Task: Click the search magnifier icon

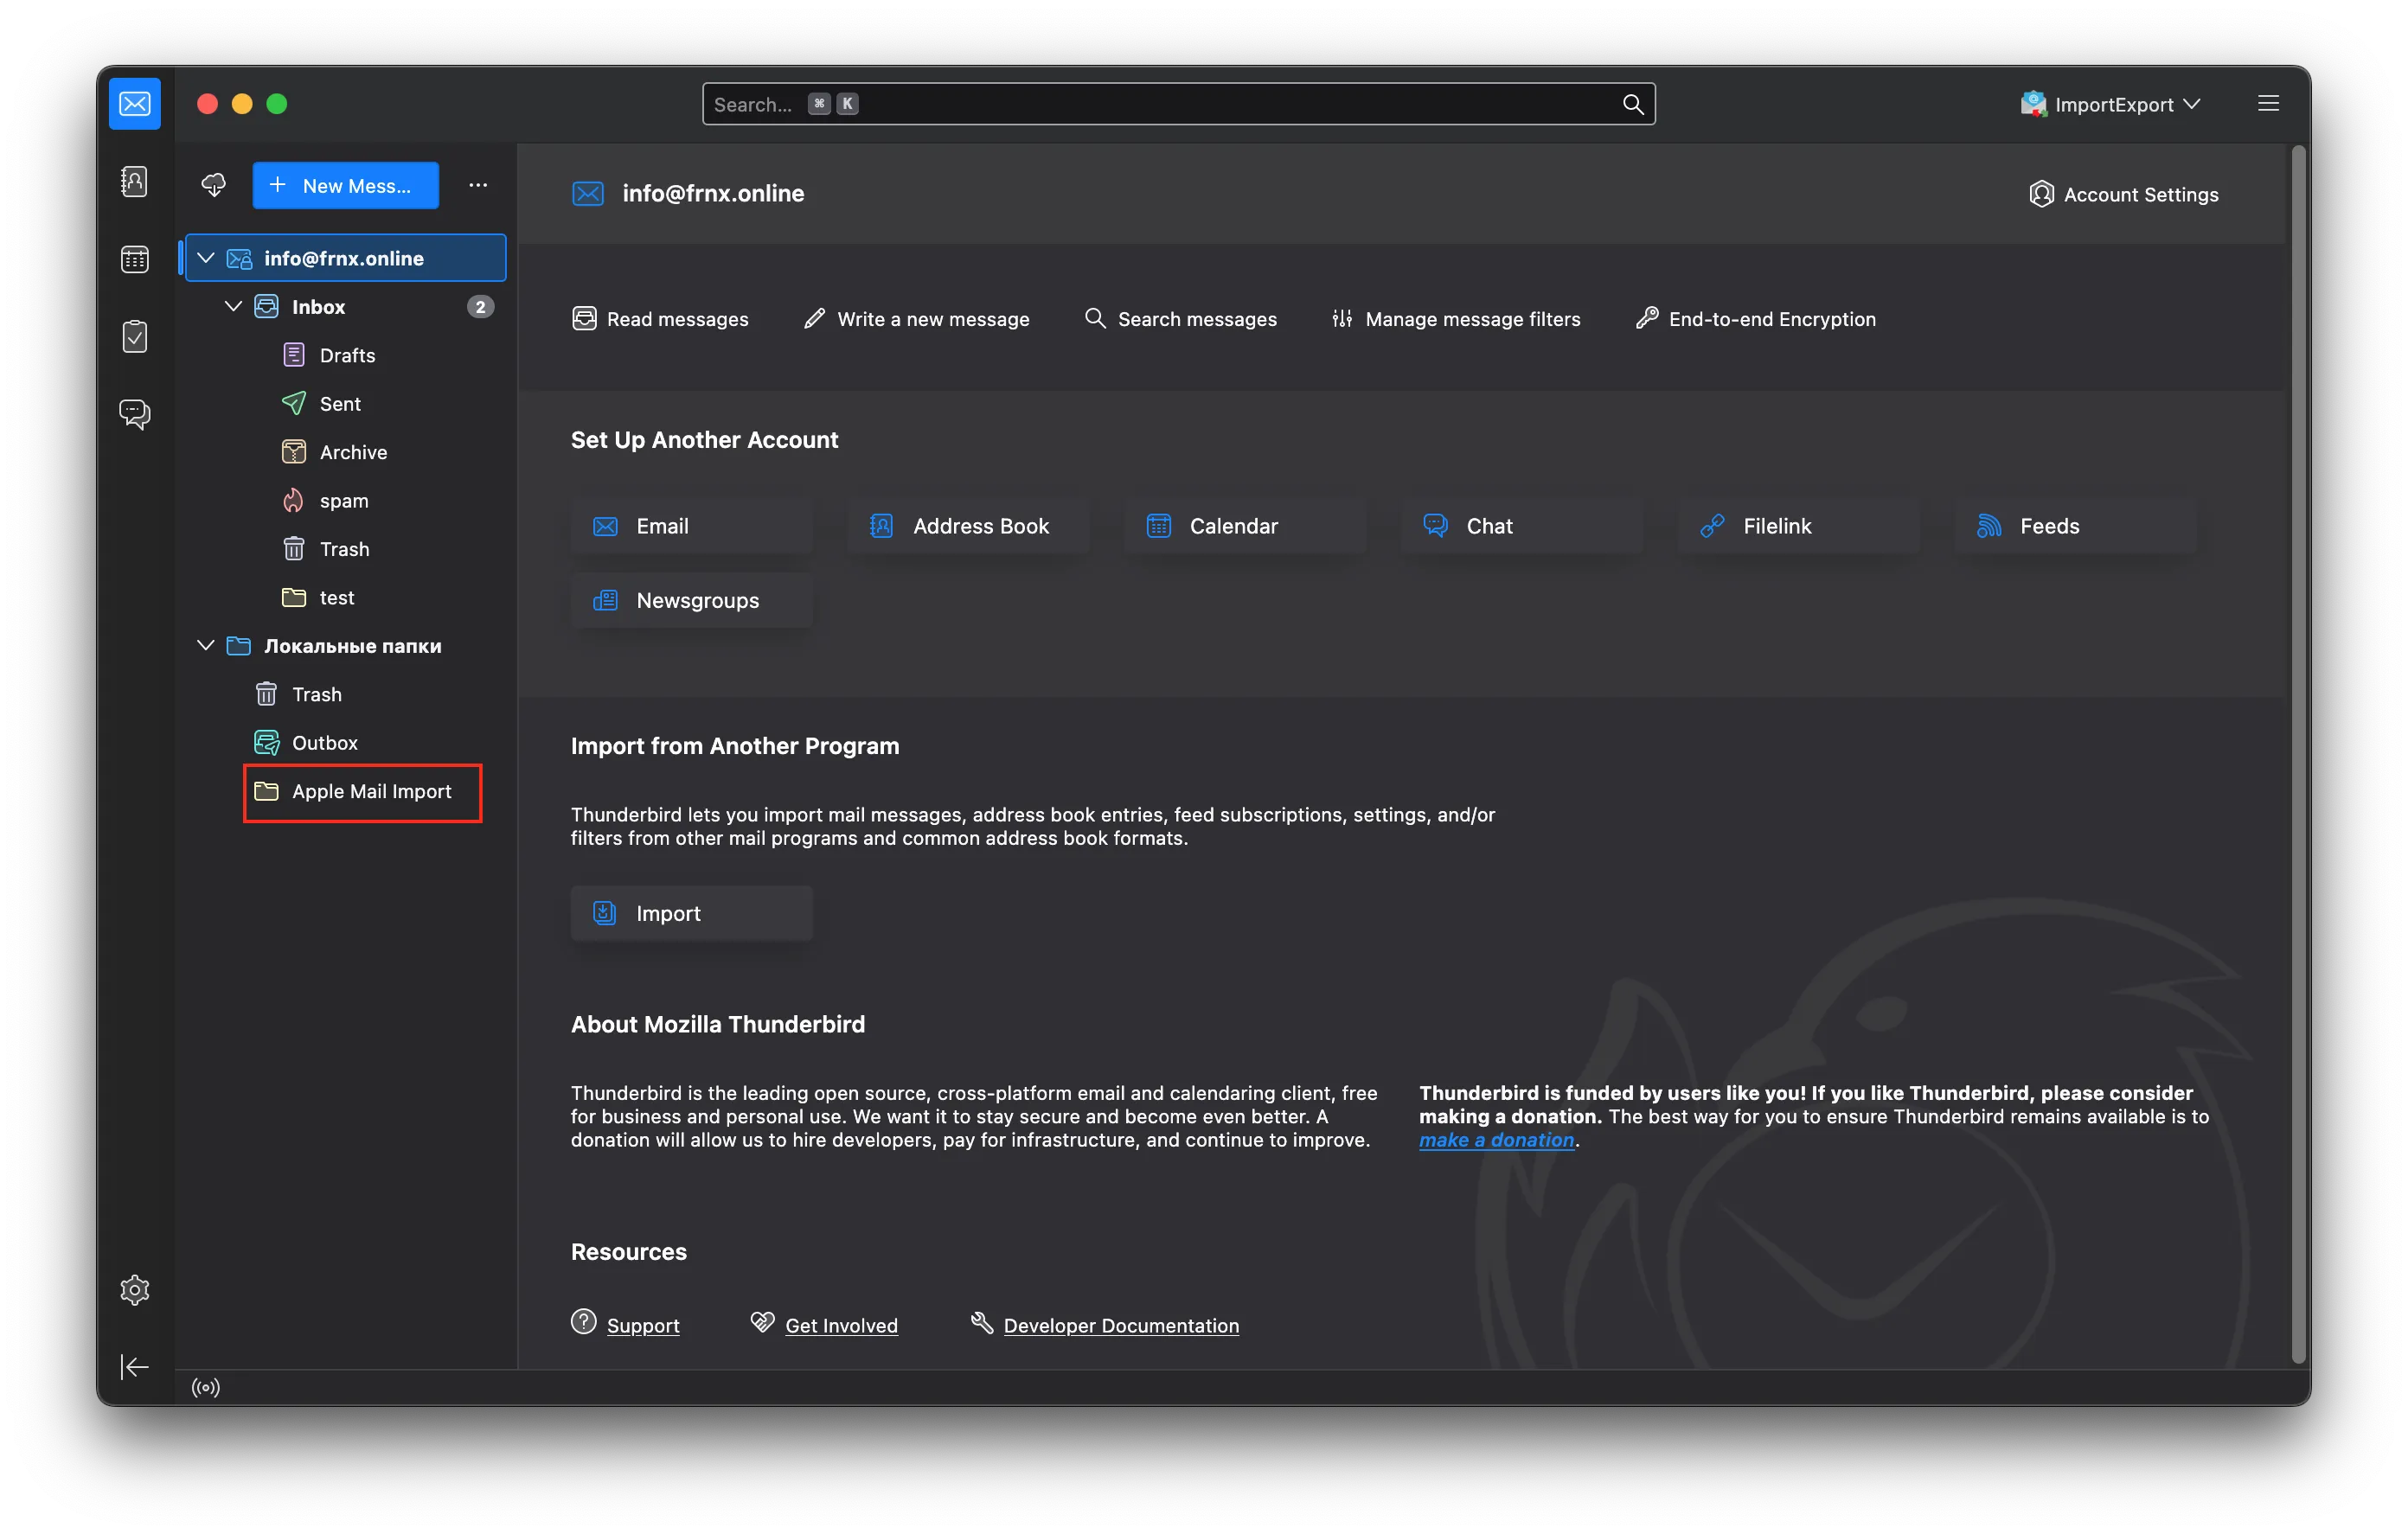Action: click(1632, 104)
